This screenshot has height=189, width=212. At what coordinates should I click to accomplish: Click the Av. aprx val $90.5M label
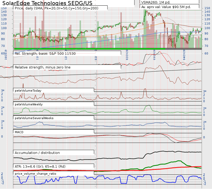pyautogui.click(x=166, y=7)
